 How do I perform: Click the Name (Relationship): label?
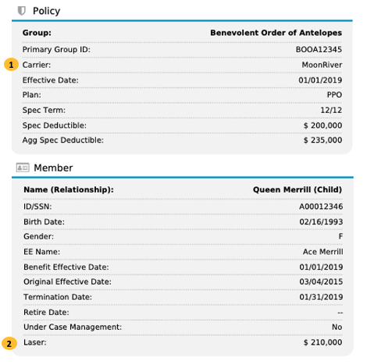pyautogui.click(x=69, y=189)
